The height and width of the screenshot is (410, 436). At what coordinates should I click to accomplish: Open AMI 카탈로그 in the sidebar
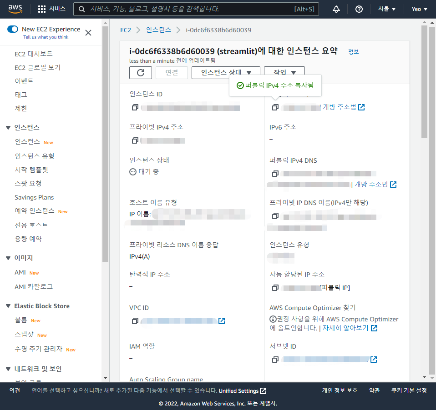(34, 287)
